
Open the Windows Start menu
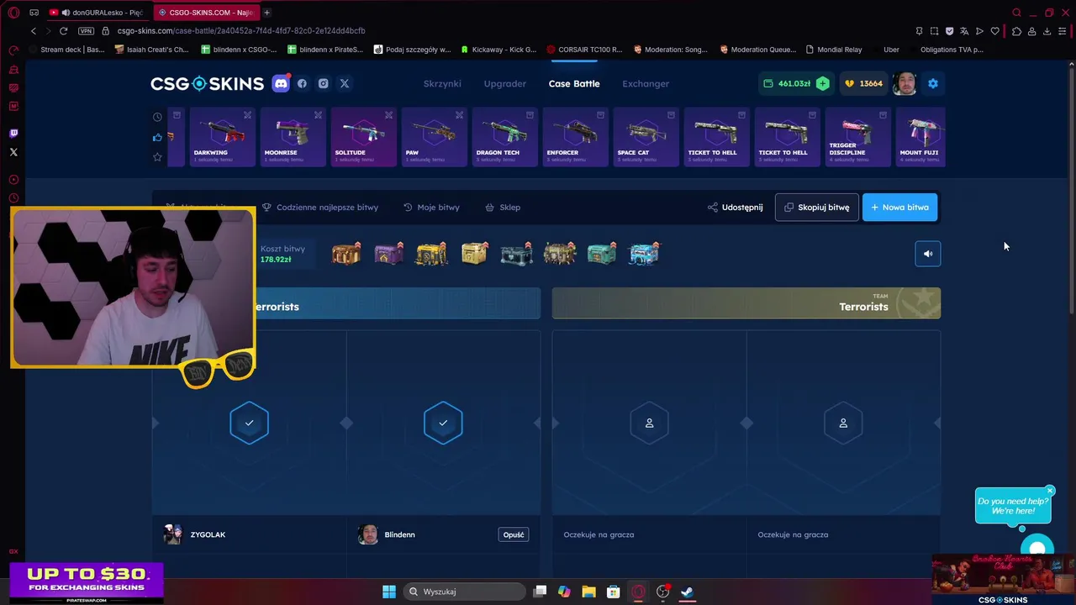(x=389, y=592)
